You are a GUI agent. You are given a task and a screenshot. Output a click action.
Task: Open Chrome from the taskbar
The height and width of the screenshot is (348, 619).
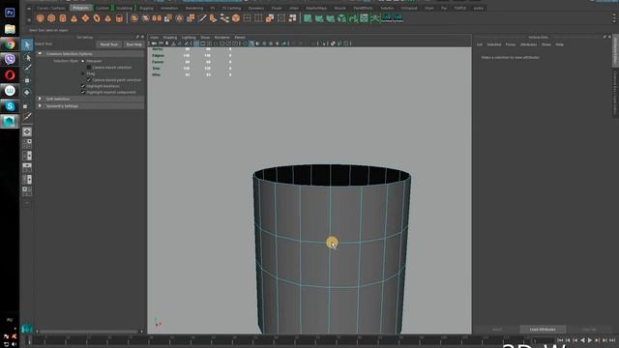click(10, 44)
